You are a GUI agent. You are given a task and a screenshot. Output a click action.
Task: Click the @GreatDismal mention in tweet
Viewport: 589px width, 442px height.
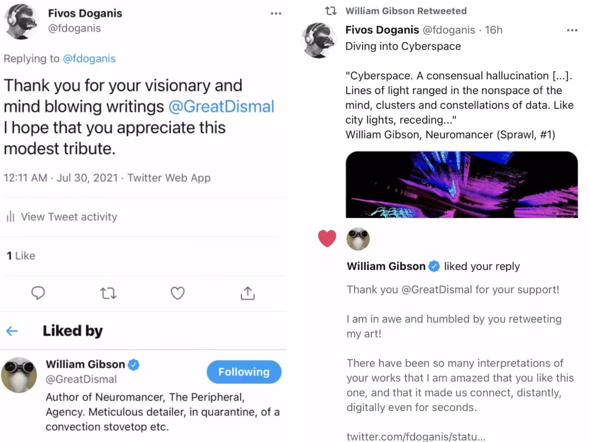tap(221, 107)
